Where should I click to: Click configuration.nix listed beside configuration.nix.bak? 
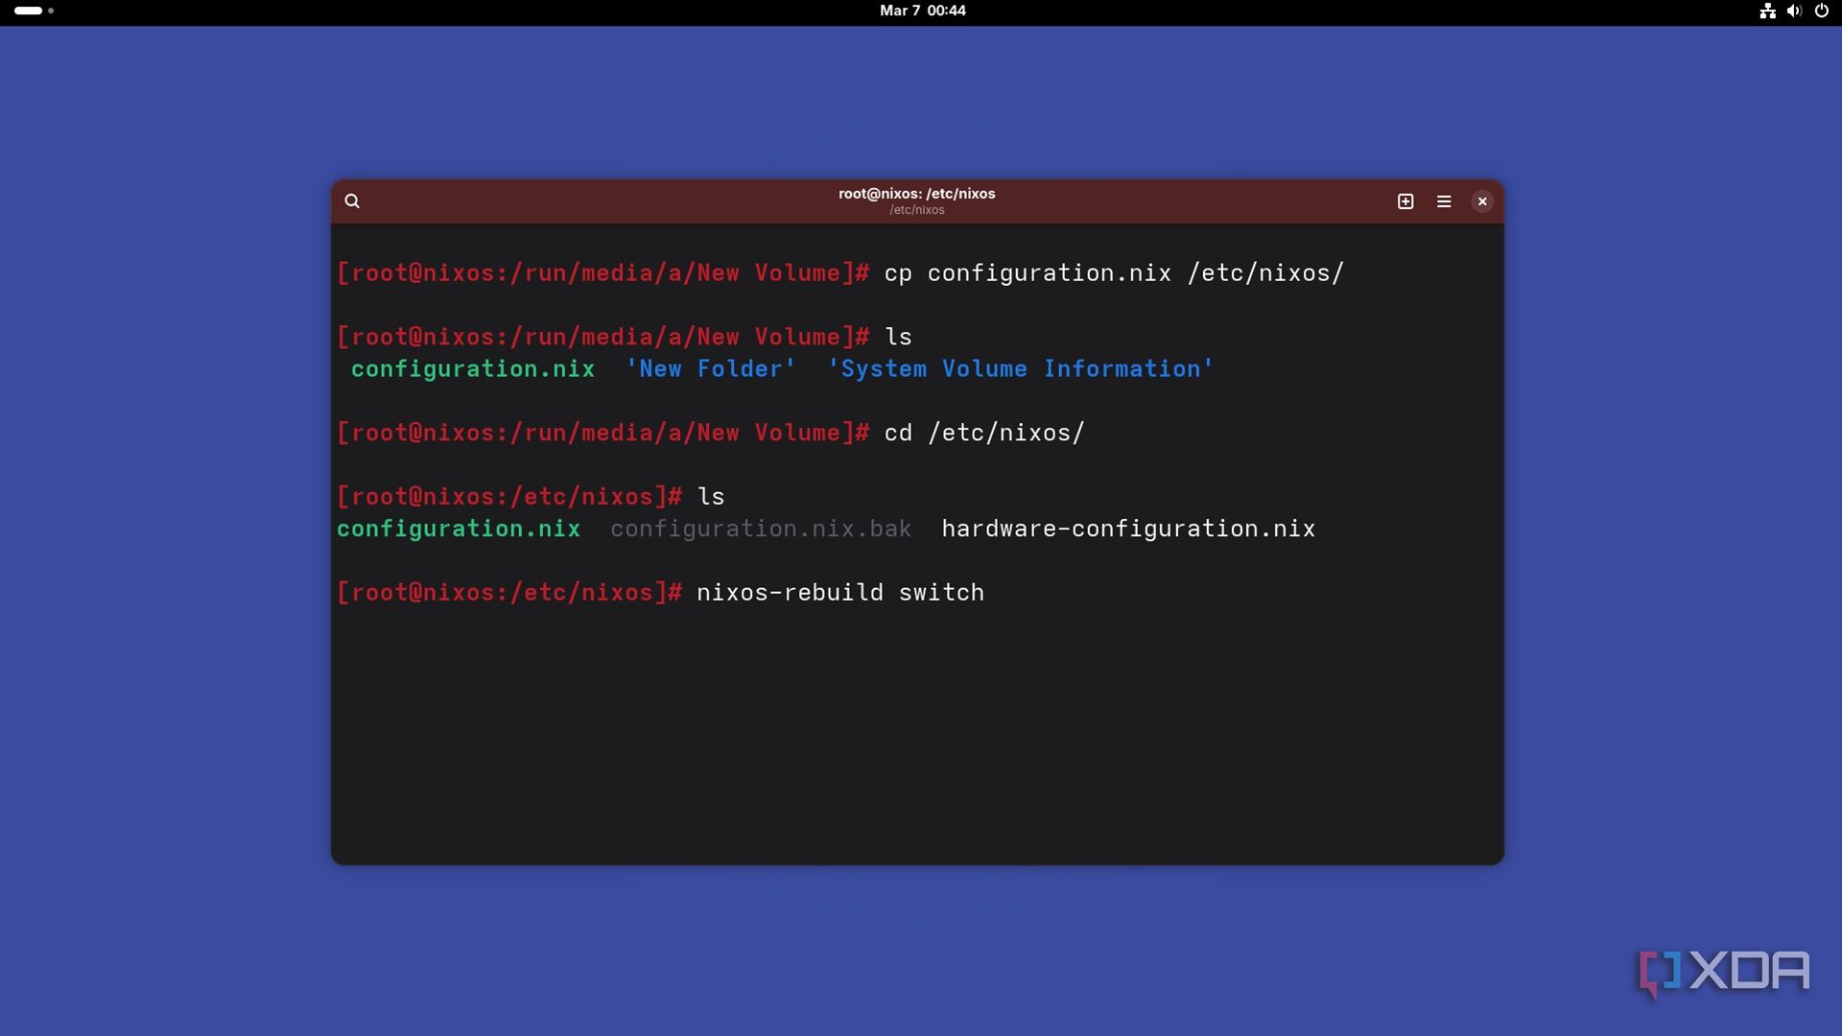tap(459, 530)
